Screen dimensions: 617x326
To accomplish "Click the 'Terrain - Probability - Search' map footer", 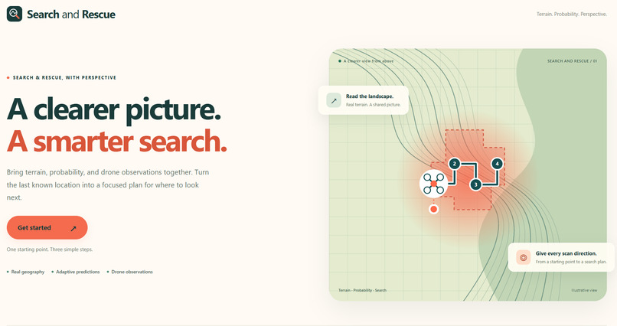I will point(362,290).
